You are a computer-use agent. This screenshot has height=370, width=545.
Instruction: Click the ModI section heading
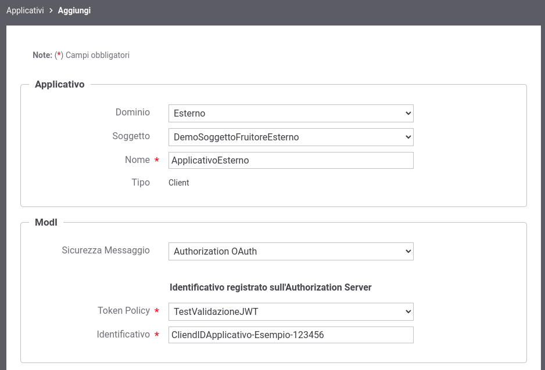click(46, 222)
